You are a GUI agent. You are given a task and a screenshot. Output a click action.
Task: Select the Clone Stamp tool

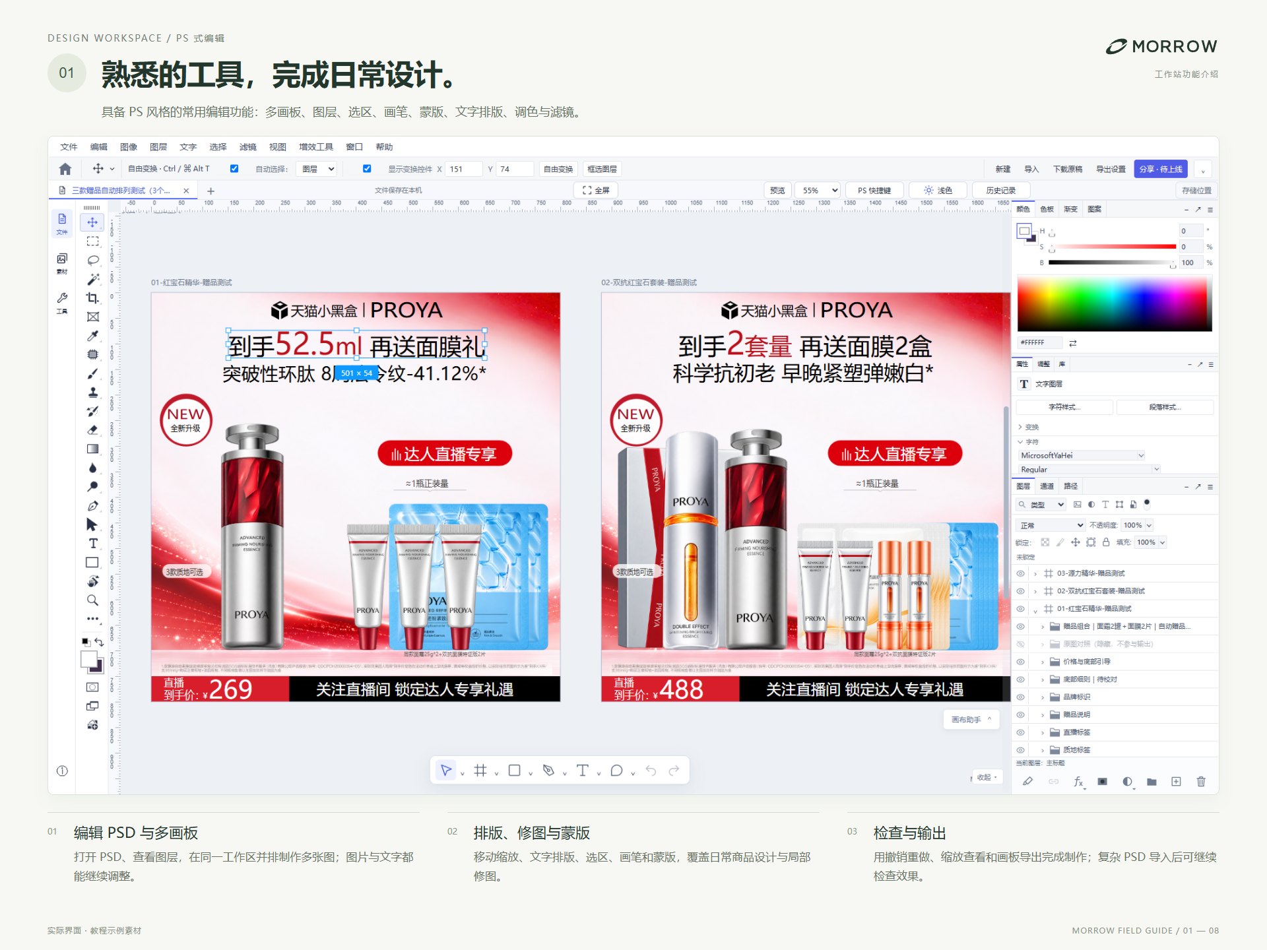pos(92,393)
